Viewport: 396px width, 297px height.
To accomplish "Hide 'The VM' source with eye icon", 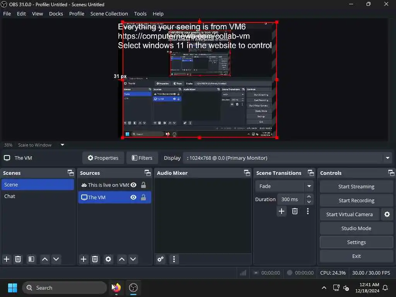I will tap(133, 197).
